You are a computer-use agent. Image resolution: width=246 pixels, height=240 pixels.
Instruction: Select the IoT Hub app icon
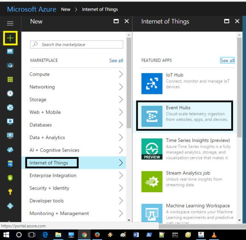pos(152,83)
